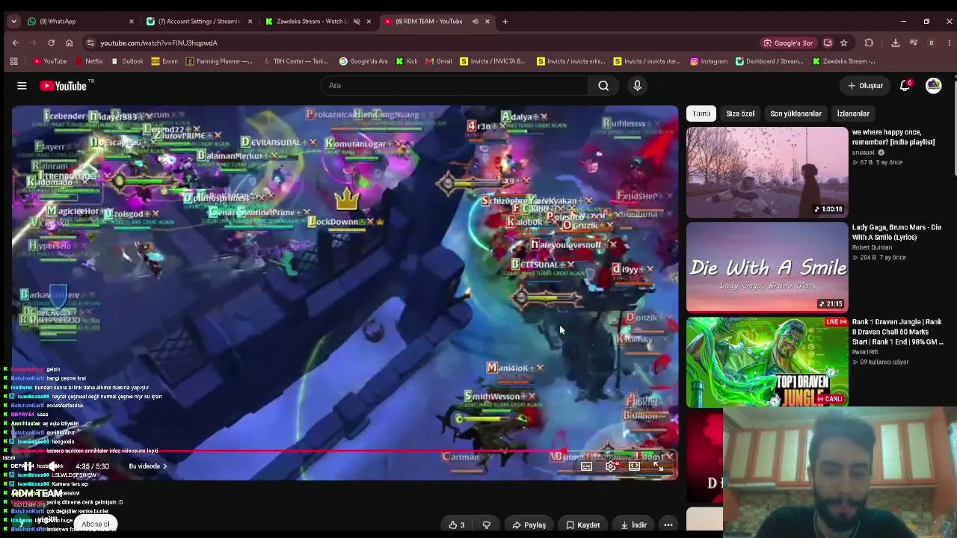957x538 pixels.
Task: Select the 'Tümü' filter chip
Action: click(701, 114)
